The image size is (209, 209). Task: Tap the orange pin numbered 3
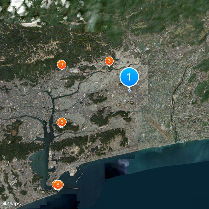click(x=109, y=61)
